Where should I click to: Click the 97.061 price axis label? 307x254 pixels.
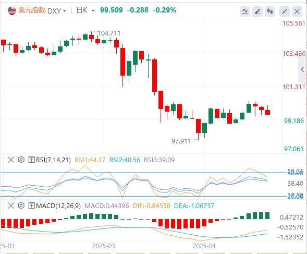[294, 149]
